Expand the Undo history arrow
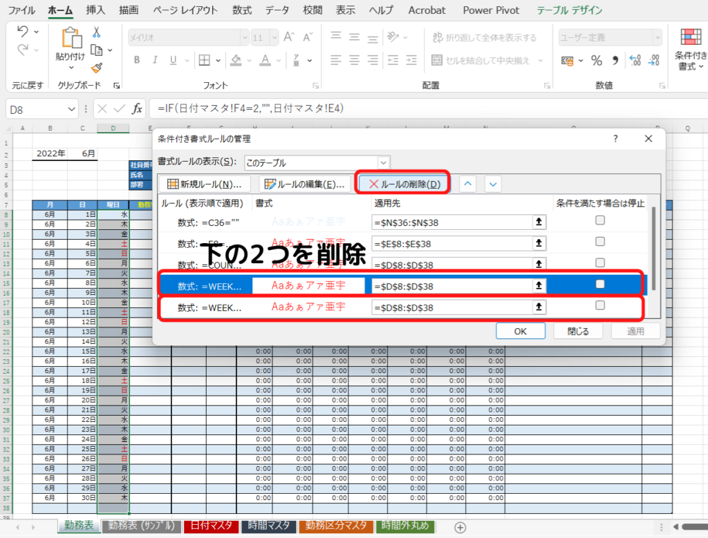This screenshot has width=708, height=538. coord(36,32)
